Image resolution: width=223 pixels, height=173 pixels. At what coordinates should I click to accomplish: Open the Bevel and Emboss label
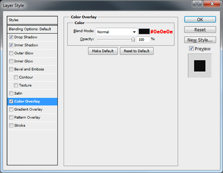coord(29,69)
